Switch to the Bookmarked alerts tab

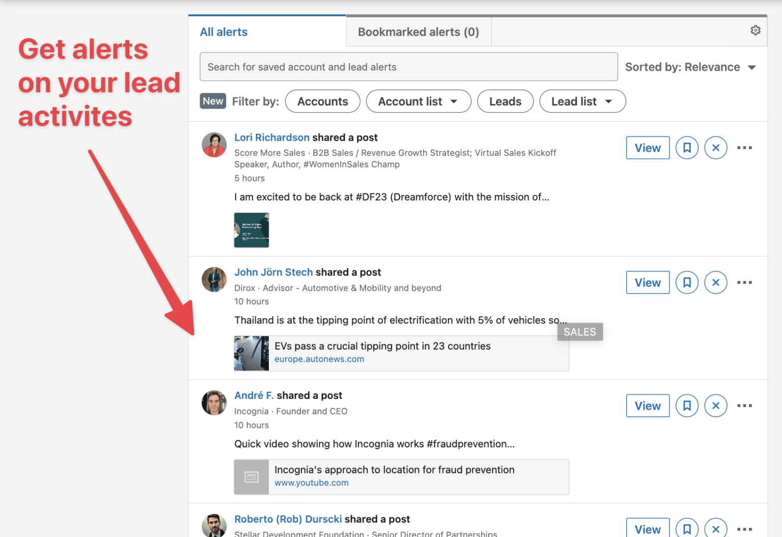(x=418, y=32)
